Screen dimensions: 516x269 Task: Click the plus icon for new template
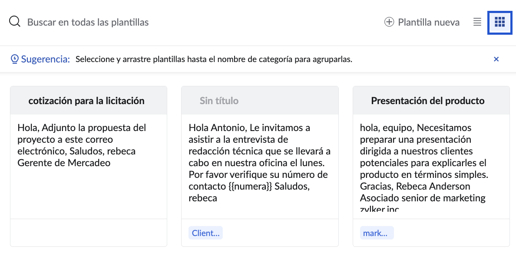coord(389,22)
